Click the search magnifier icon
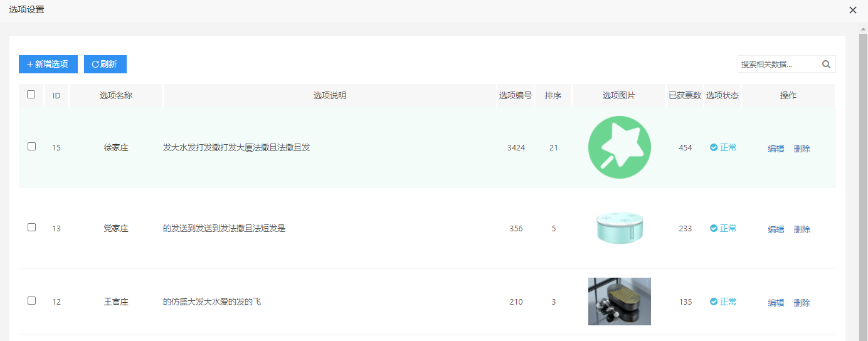 point(826,64)
